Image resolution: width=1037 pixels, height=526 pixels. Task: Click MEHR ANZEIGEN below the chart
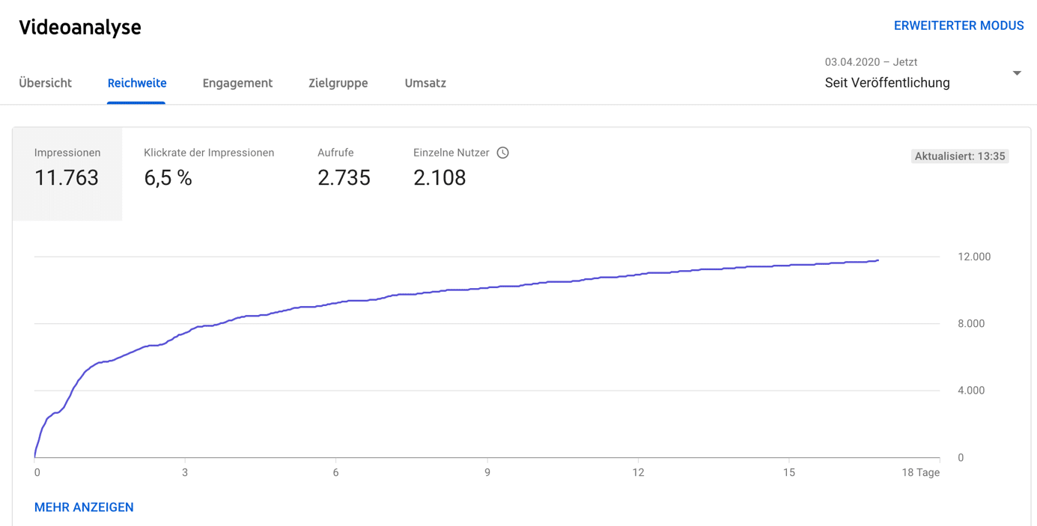(84, 507)
